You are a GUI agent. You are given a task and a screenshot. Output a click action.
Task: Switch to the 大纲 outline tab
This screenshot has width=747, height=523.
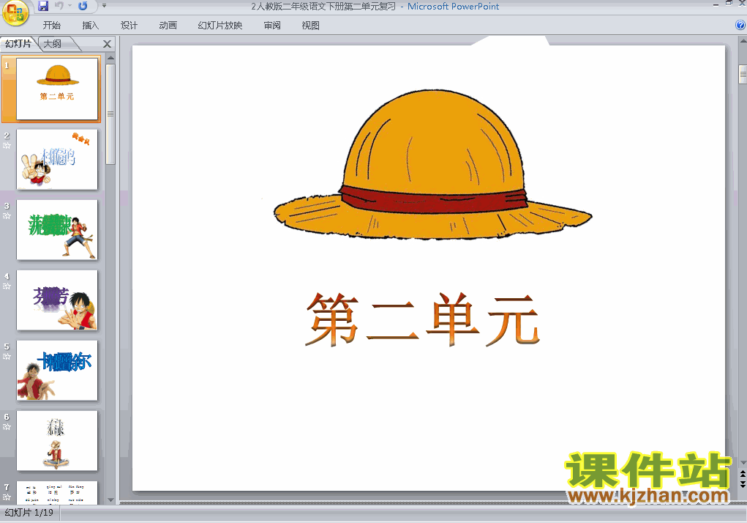click(x=53, y=44)
